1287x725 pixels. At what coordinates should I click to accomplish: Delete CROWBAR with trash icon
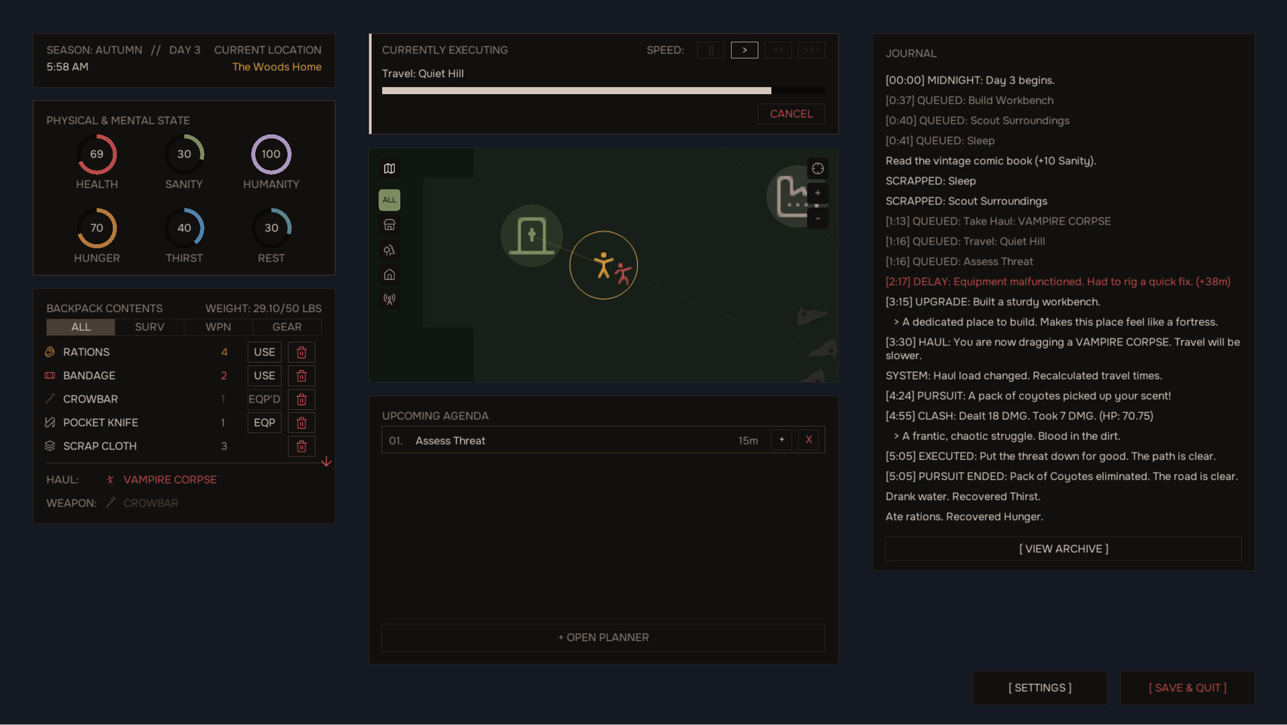click(301, 399)
